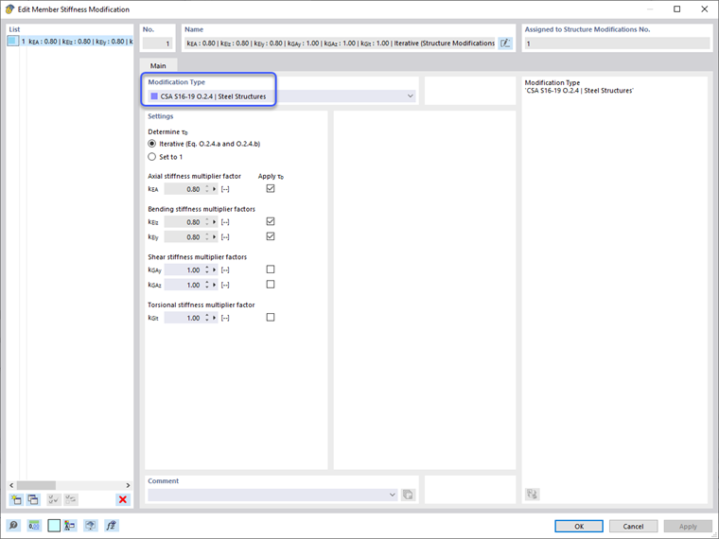Screen dimensions: 719x539
Task: Click the comment library icon beside Comment dropdown
Action: 408,495
